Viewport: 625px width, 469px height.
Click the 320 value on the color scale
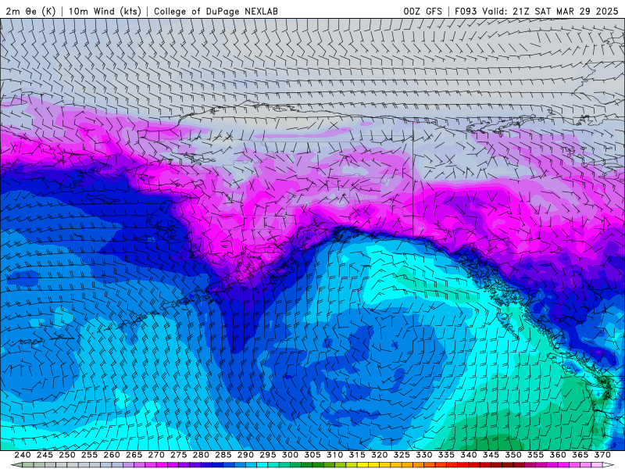click(380, 455)
